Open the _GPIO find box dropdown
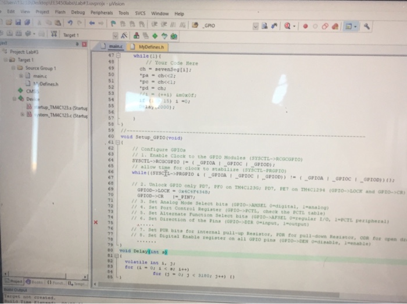407x304 pixels. pos(255,26)
